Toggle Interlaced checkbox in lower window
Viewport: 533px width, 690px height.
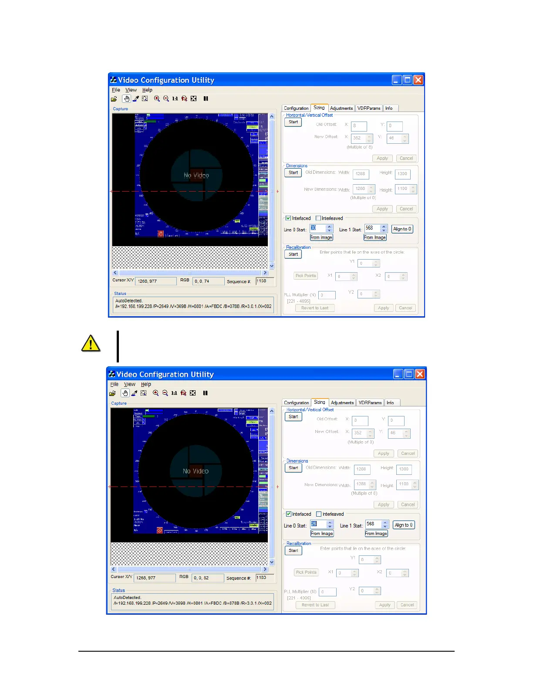tap(288, 514)
